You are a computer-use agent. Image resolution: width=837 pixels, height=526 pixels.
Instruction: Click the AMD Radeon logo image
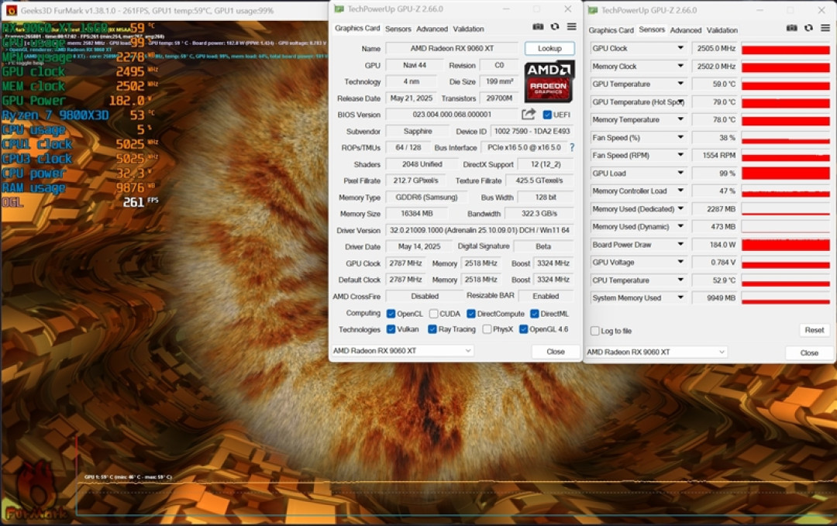549,81
